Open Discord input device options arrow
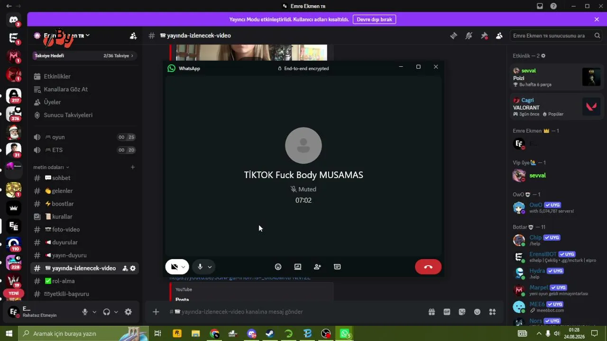Screen dimensions: 607x341 click(x=94, y=312)
